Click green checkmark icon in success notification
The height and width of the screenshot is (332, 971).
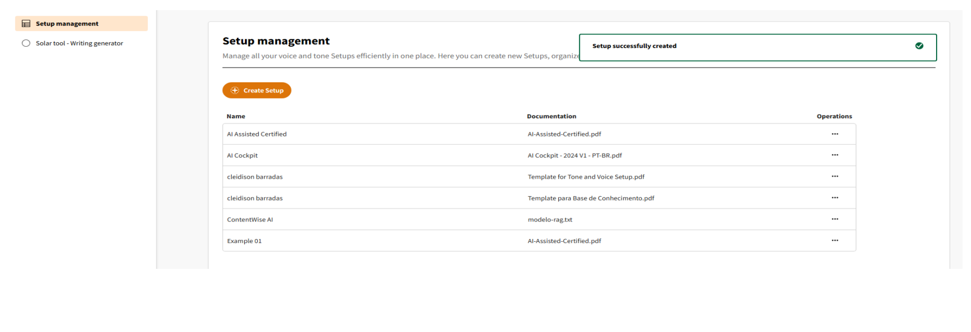click(919, 46)
